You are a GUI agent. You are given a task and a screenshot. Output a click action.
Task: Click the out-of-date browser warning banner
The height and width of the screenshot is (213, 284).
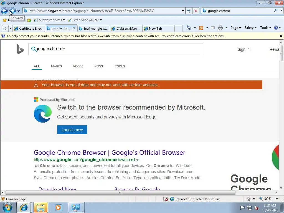(x=131, y=85)
